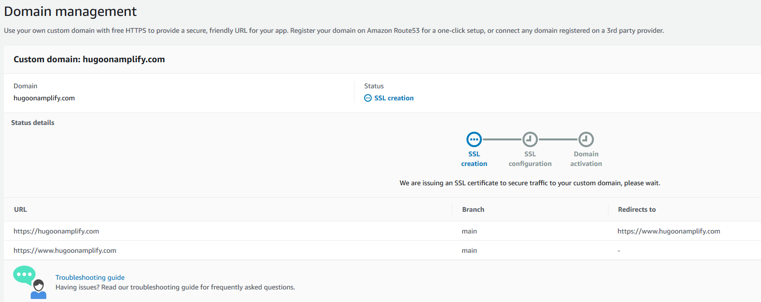Click the main branch of the www row
The width and height of the screenshot is (761, 302).
[469, 250]
